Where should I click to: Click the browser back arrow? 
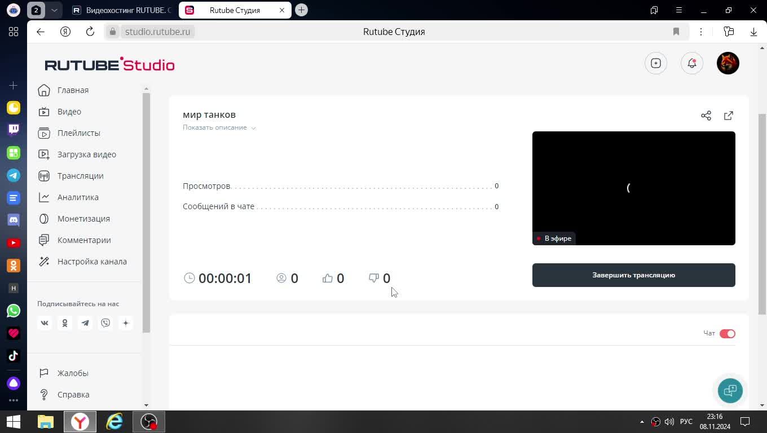coord(41,32)
